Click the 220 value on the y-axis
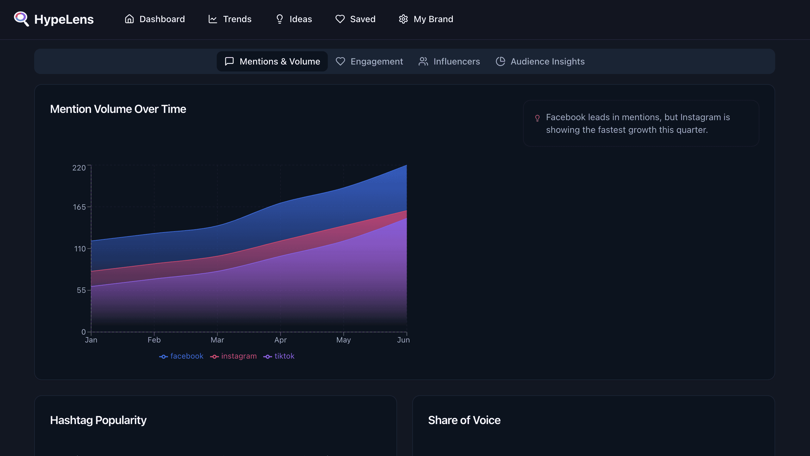 79,168
